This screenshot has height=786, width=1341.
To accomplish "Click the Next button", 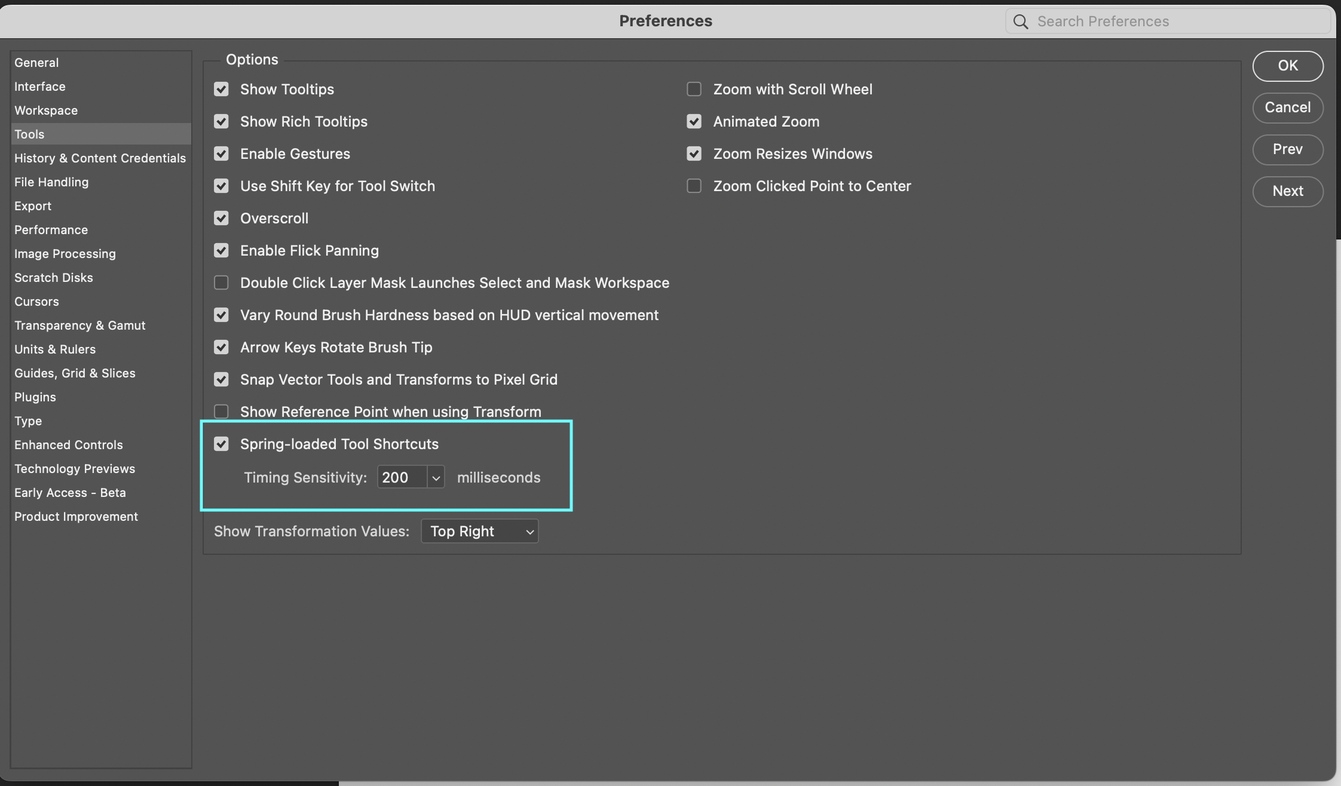I will pos(1287,191).
